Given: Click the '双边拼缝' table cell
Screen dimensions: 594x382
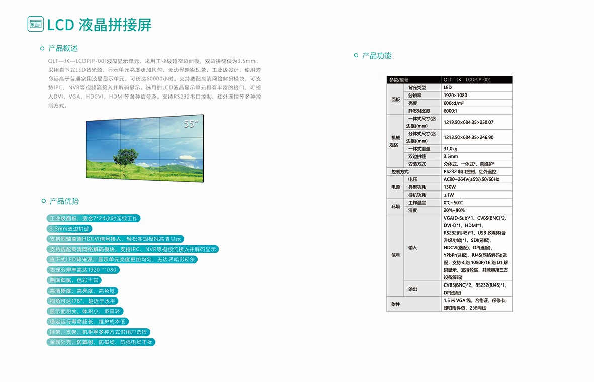Looking at the screenshot, I should 423,156.
